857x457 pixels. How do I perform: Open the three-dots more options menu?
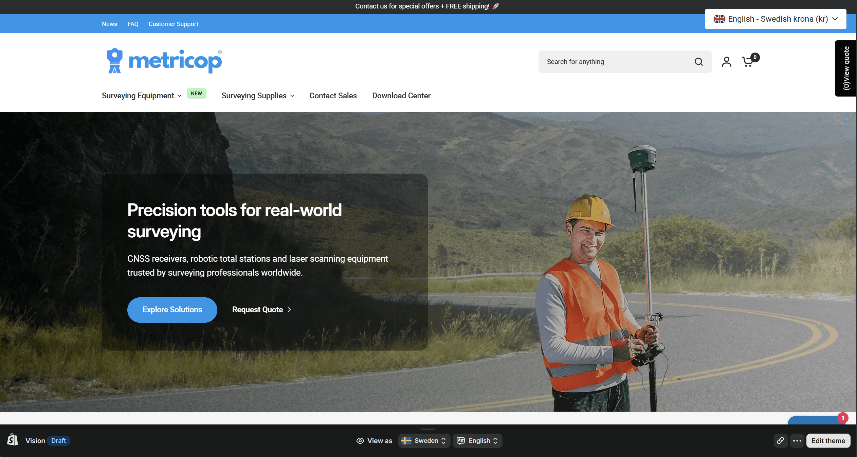point(797,440)
